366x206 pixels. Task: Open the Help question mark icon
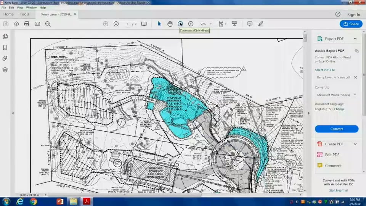point(338,14)
